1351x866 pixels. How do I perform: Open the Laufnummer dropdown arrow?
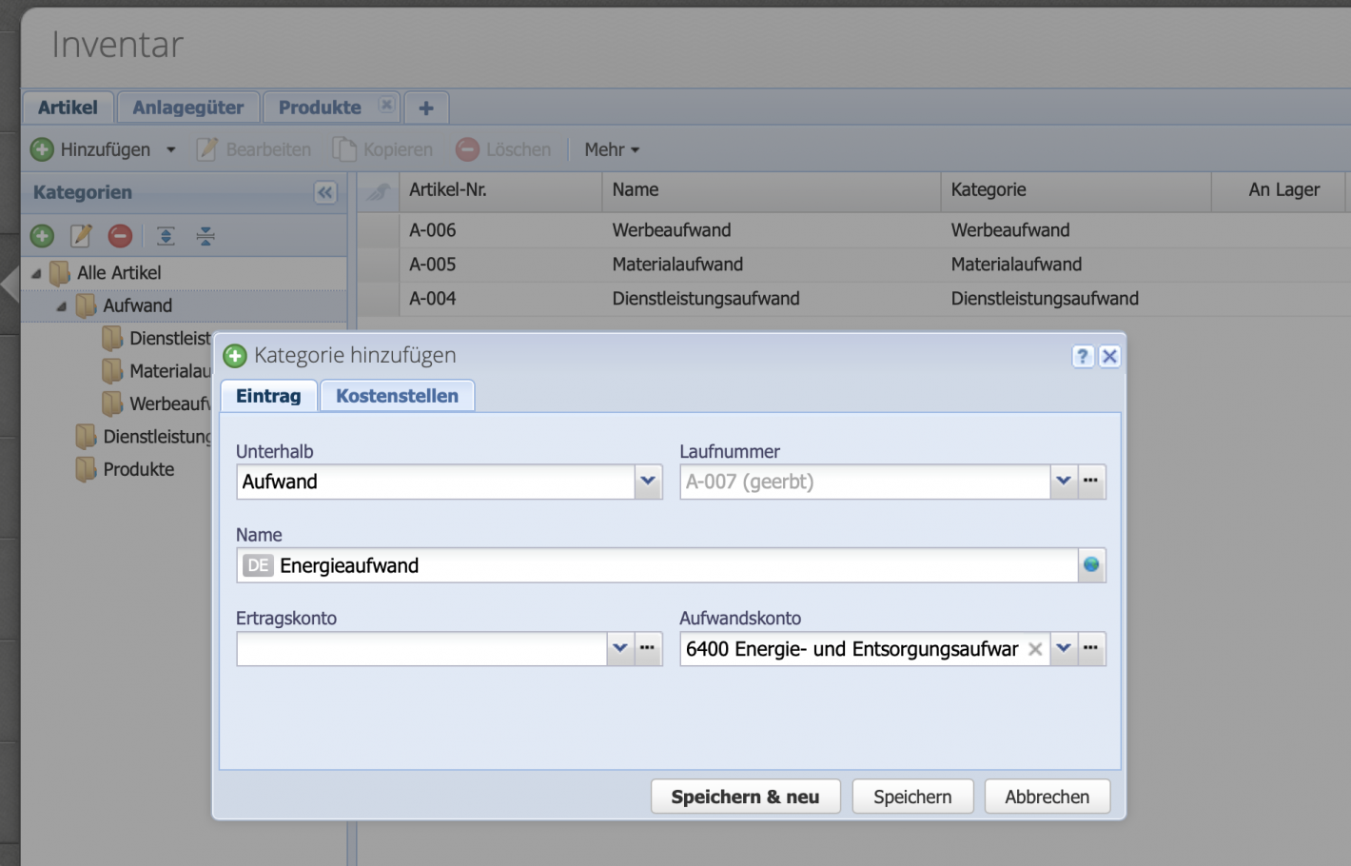(1064, 482)
